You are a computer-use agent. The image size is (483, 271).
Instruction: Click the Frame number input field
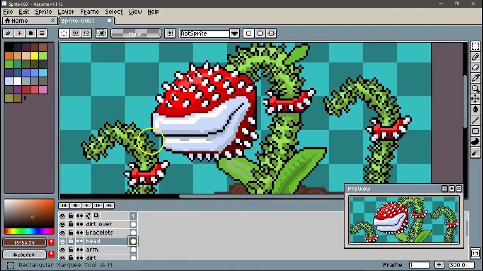419,265
